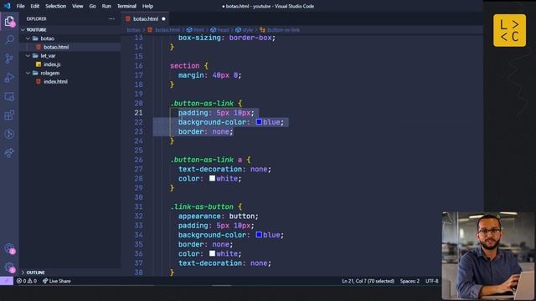536x301 pixels.
Task: Open the Go menu
Action: (93, 6)
